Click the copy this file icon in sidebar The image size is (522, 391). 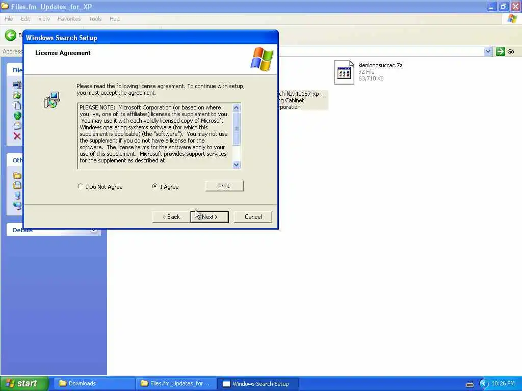(17, 106)
